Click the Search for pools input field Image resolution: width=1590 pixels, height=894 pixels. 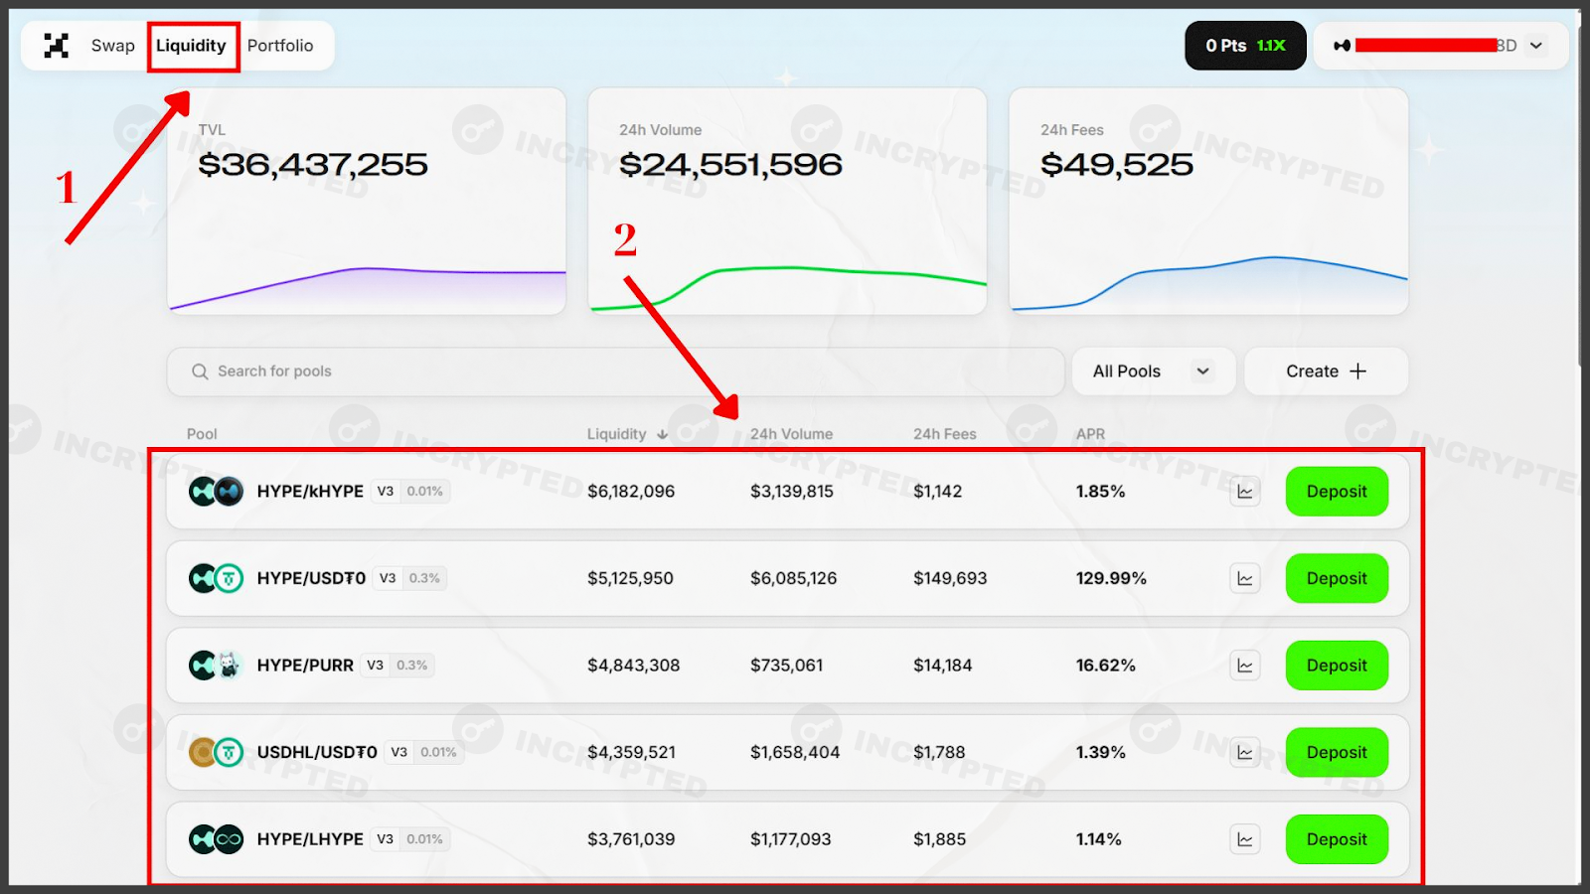tap(615, 372)
